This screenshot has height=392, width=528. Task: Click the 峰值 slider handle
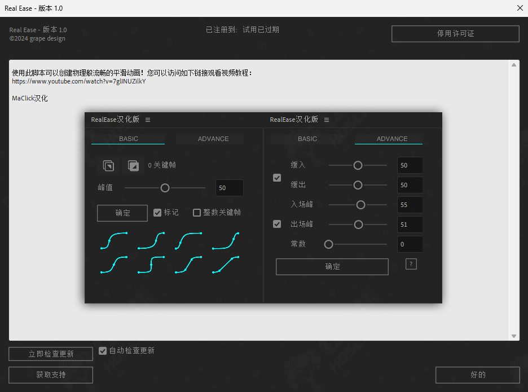165,188
